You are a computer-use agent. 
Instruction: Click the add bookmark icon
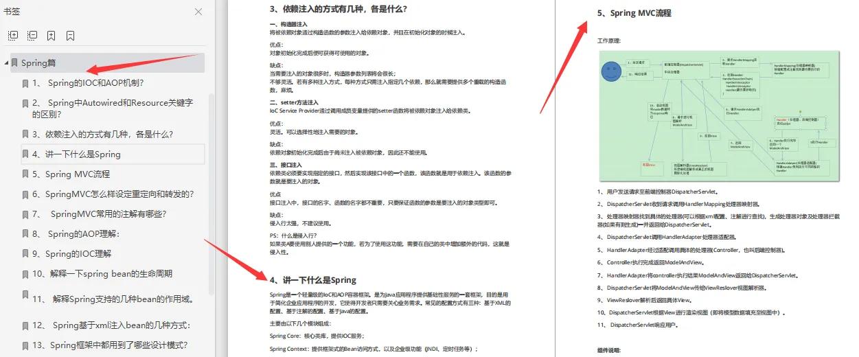[51, 35]
